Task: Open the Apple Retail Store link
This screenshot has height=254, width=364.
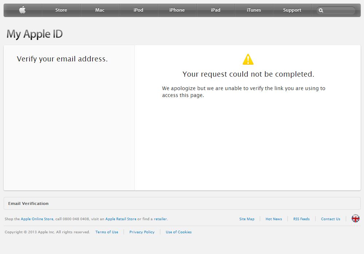Action: [121, 219]
